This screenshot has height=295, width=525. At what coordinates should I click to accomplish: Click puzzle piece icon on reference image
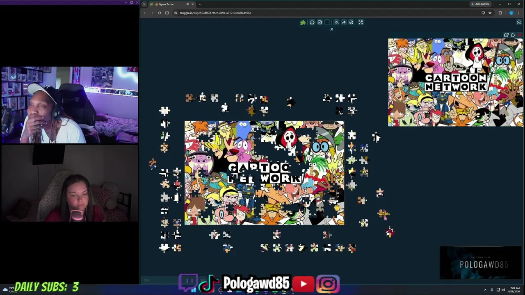(x=513, y=35)
